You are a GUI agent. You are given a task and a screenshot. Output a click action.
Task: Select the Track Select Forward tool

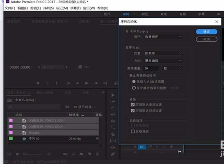click(x=113, y=101)
